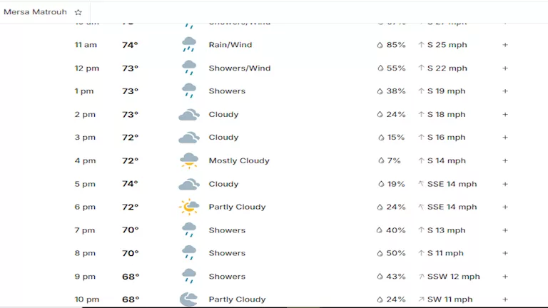Expand the 1 pm Showers row

(x=505, y=91)
